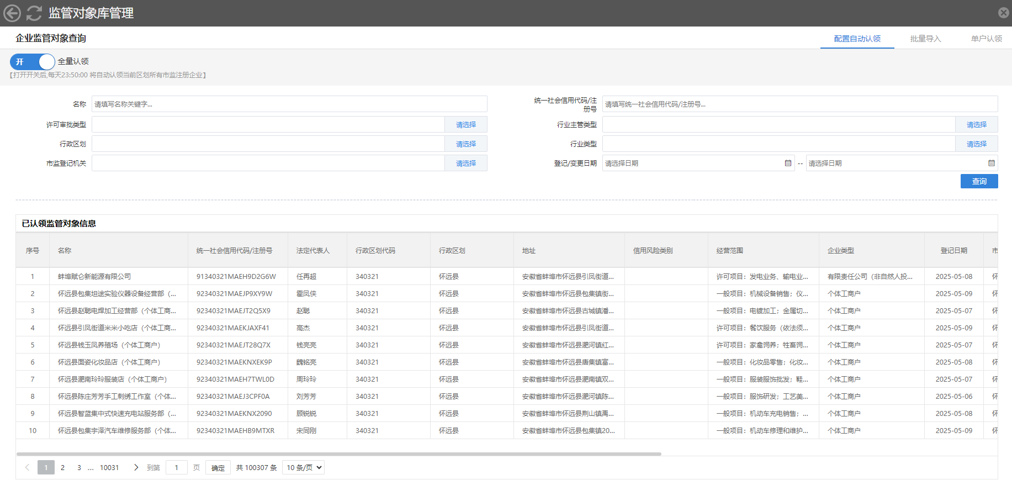Open 市监登记机关 请选择 selector
The image size is (1012, 501).
466,163
